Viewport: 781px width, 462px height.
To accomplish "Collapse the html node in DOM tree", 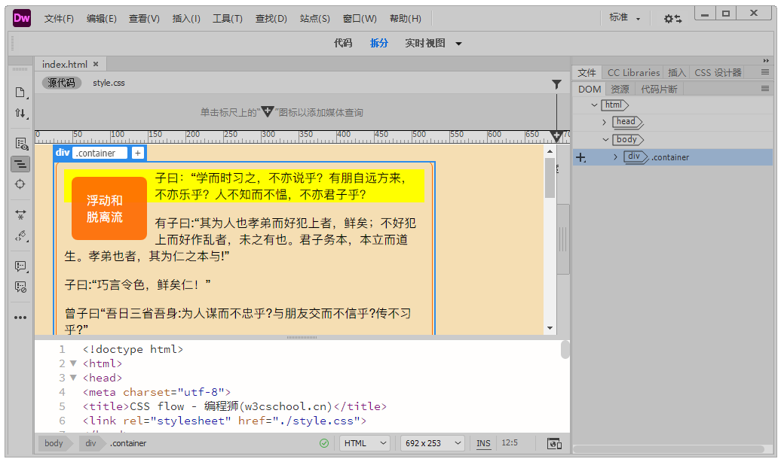I will click(595, 105).
